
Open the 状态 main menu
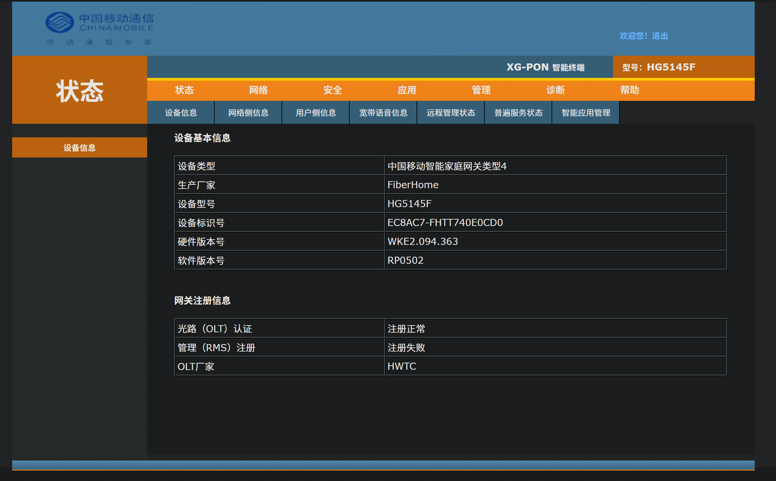184,90
